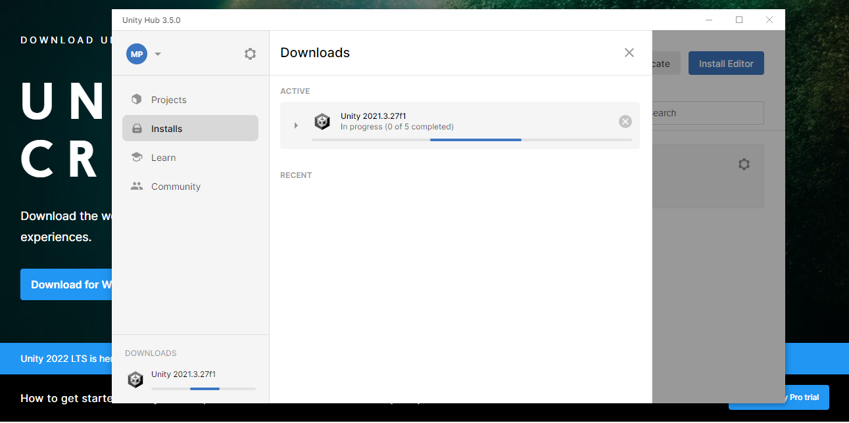This screenshot has height=423, width=849.
Task: Click the Locate button behind the panel
Action: pyautogui.click(x=666, y=64)
